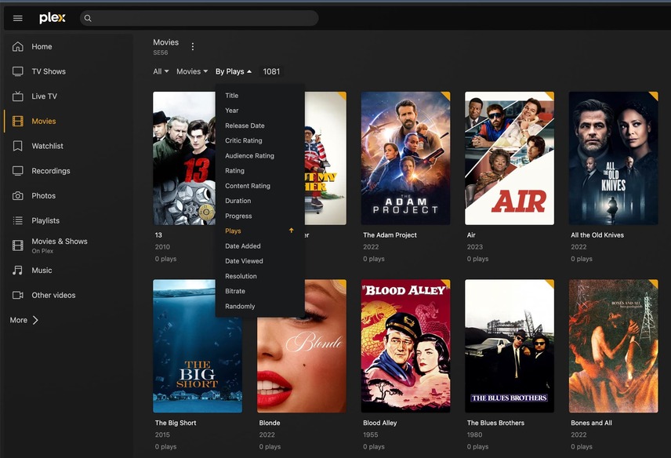Open the Air movie poster
Image resolution: width=671 pixels, height=458 pixels.
[x=510, y=158]
